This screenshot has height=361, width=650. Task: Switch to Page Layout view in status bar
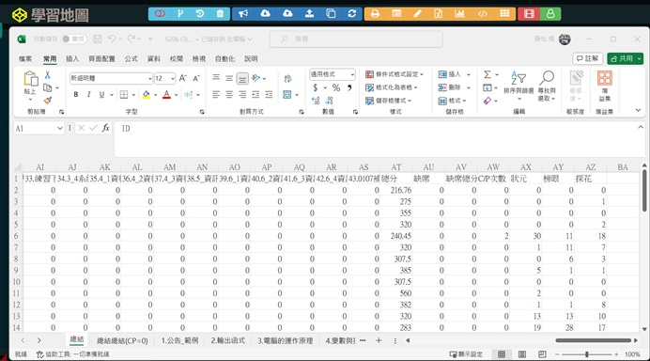tap(522, 353)
